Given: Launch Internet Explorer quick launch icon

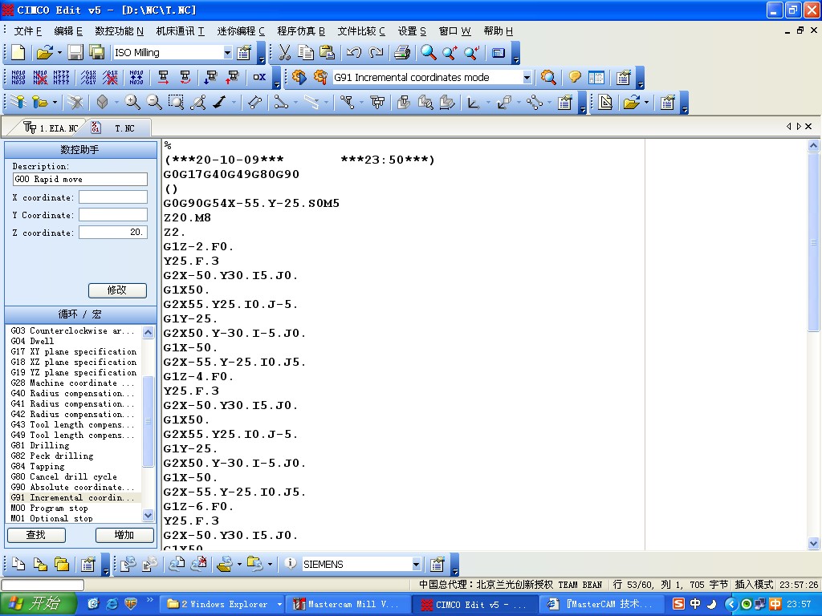Looking at the screenshot, I should click(112, 604).
